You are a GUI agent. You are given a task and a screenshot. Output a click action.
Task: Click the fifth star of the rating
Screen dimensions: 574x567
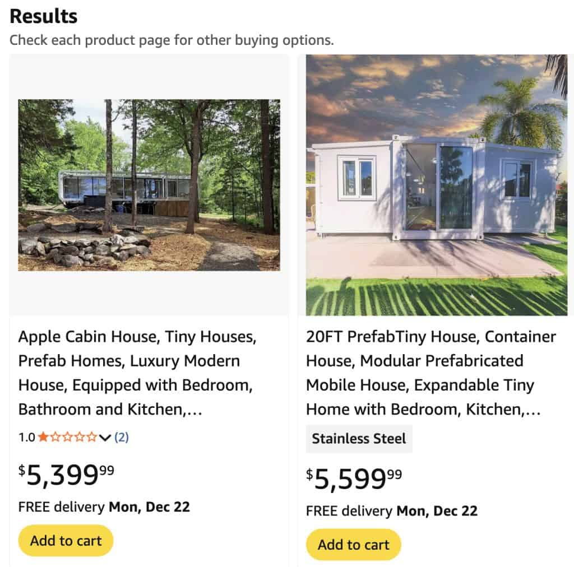(92, 437)
